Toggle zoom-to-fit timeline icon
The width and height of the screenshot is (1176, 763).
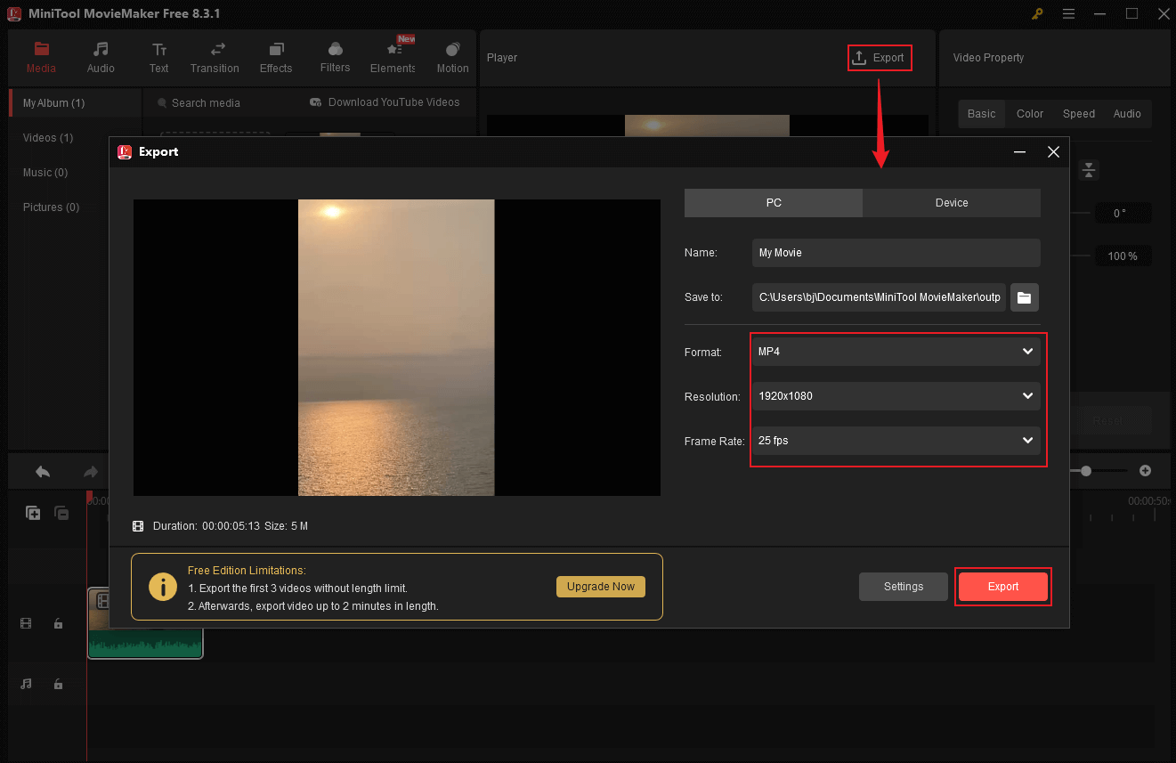coord(1089,169)
